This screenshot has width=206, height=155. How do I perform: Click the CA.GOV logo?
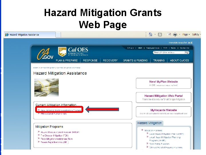tap(45, 54)
